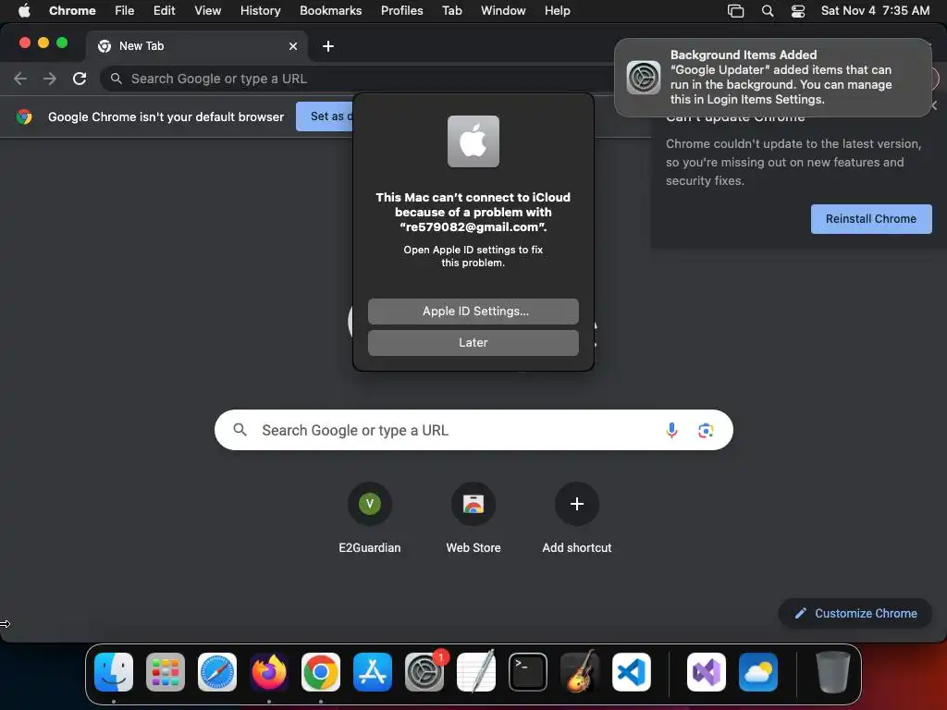The image size is (947, 710).
Task: Open GarageBand from the Dock
Action: click(580, 671)
